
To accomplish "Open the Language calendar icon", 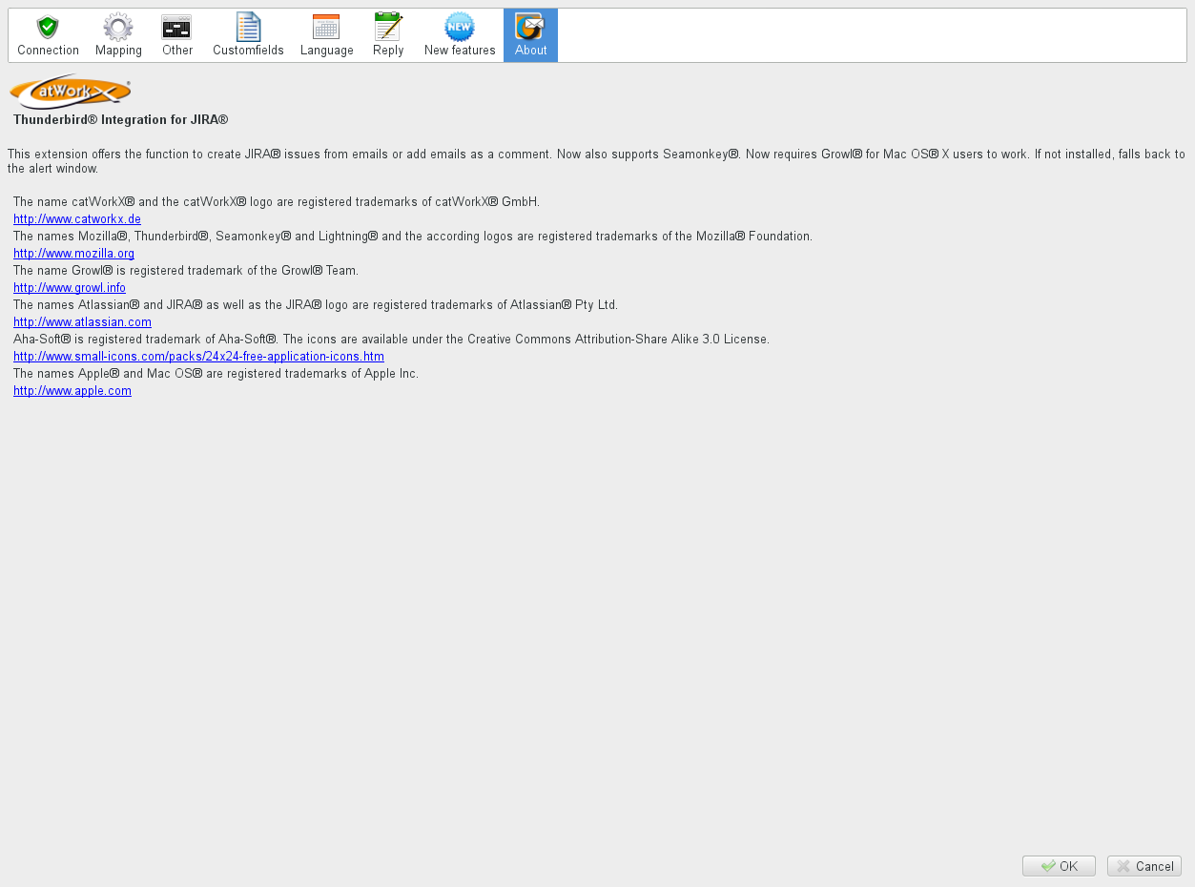I will click(x=326, y=27).
